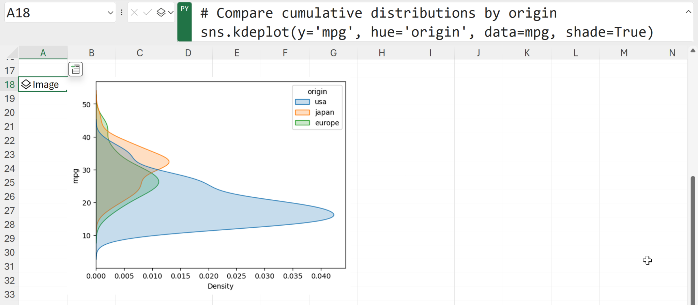Screen dimensions: 698x305
Task: Confirm the formula with the checkmark icon
Action: (148, 13)
